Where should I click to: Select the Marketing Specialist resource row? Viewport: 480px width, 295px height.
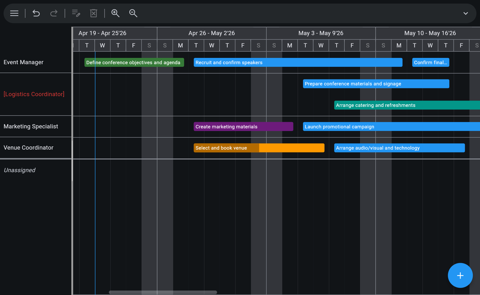[31, 127]
